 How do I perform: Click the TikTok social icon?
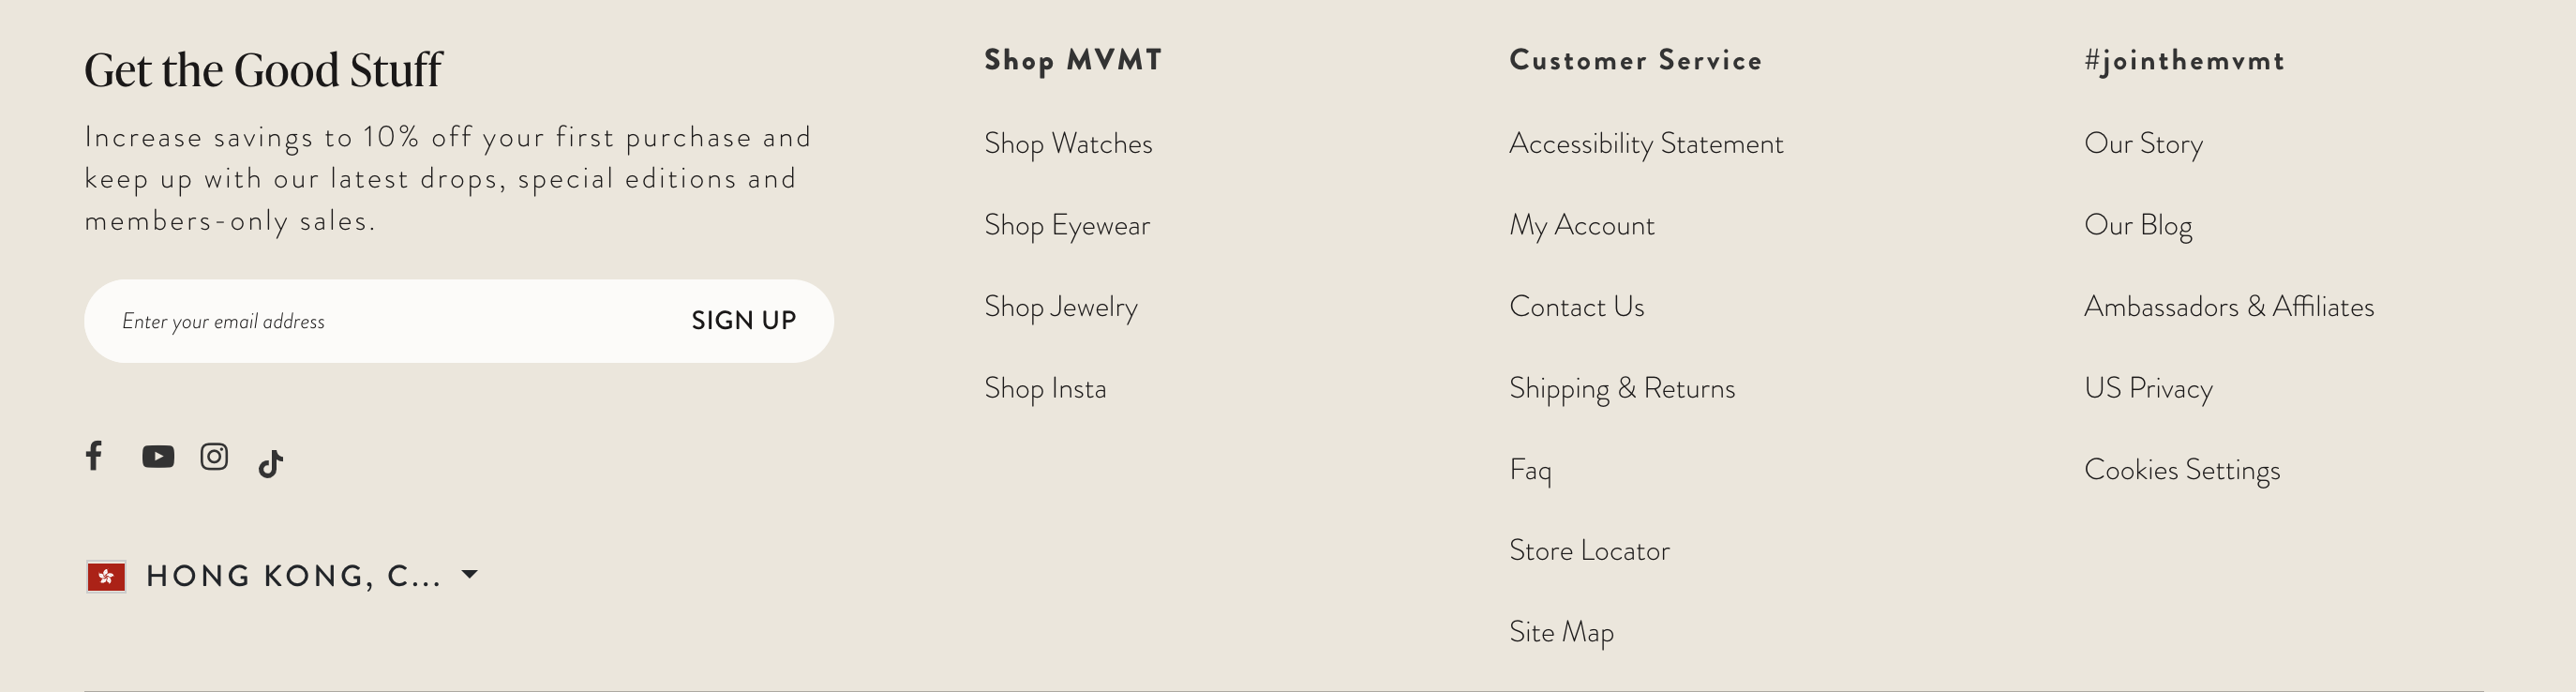point(270,463)
